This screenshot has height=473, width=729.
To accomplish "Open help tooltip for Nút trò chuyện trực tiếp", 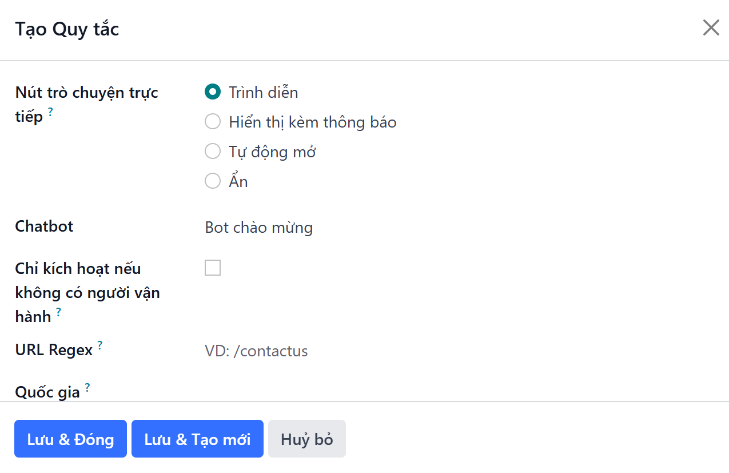I will click(x=50, y=112).
